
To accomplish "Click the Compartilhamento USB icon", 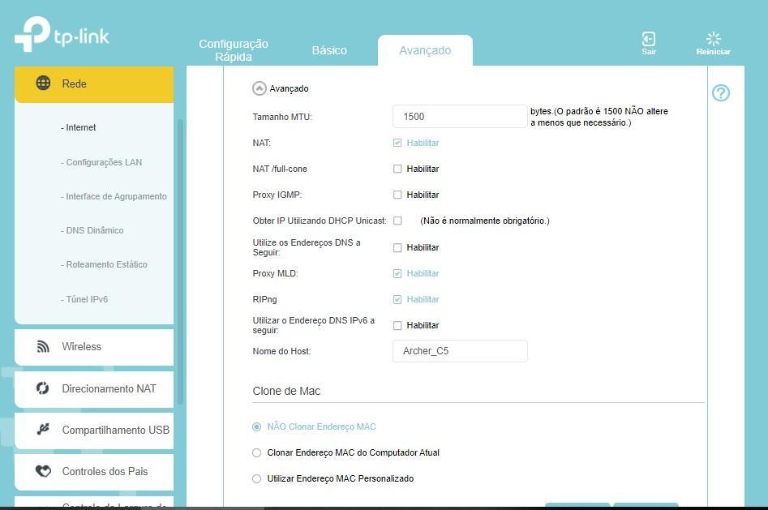I will click(x=44, y=430).
